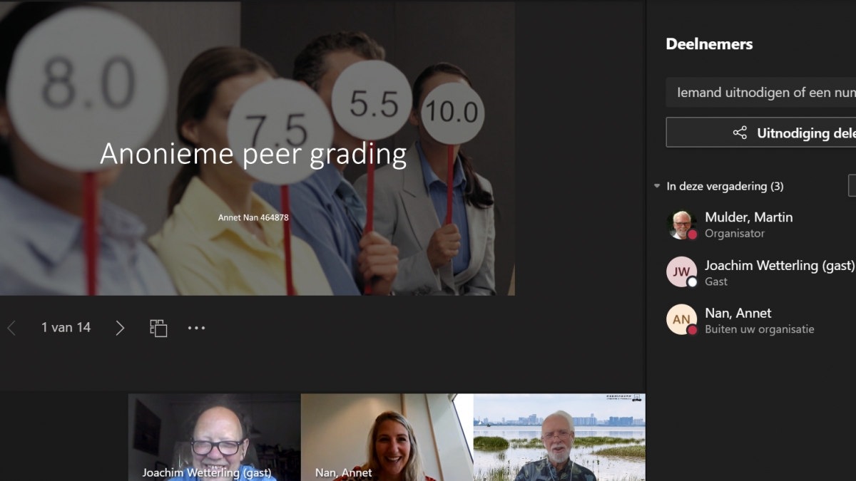
Task: Select participant Joachim Wetterling (gast)
Action: pos(760,272)
